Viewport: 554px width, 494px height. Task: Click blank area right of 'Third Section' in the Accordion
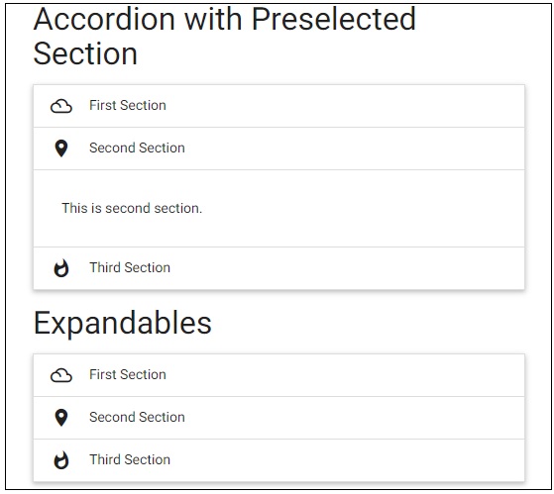coord(346,268)
